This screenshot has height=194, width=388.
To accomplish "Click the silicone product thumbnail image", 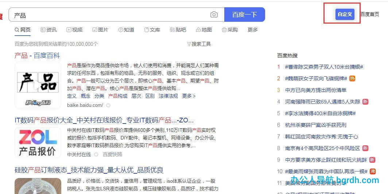I will click(38, 186).
